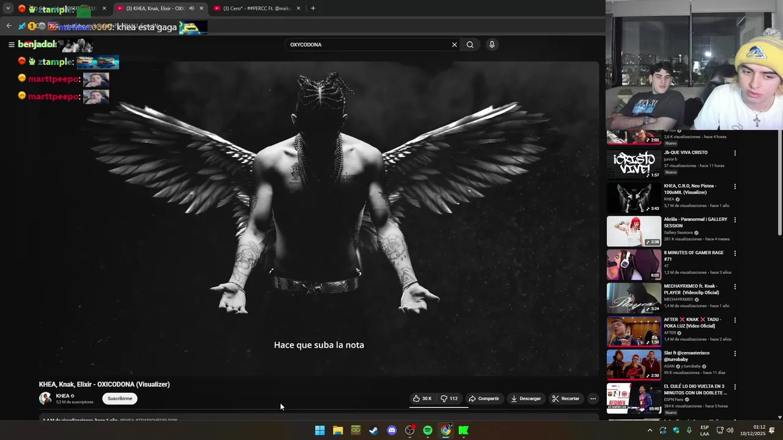The width and height of the screenshot is (783, 440).
Task: Open the notifications bell in tray
Action: [772, 430]
